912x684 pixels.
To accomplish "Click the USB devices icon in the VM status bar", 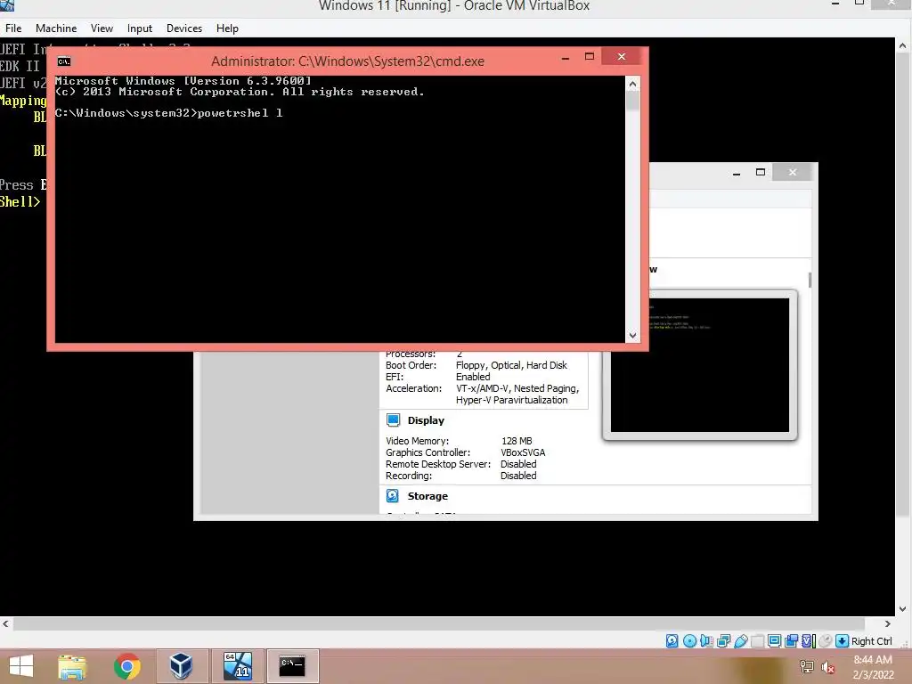I will (740, 641).
